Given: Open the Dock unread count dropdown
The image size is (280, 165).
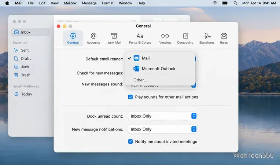Looking at the screenshot, I should coord(162,116).
